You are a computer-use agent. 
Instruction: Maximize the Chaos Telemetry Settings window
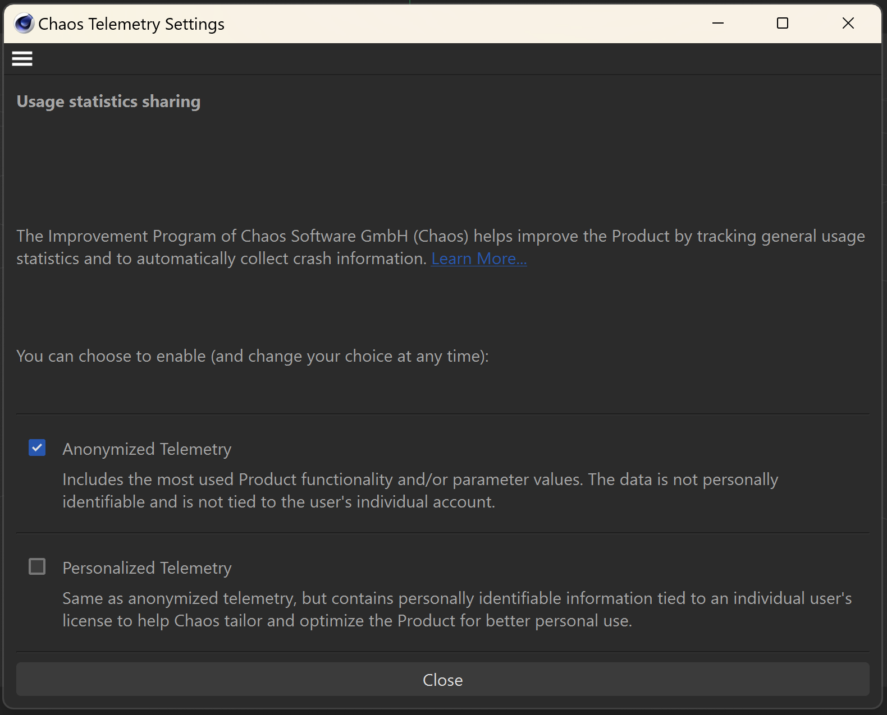pos(782,23)
